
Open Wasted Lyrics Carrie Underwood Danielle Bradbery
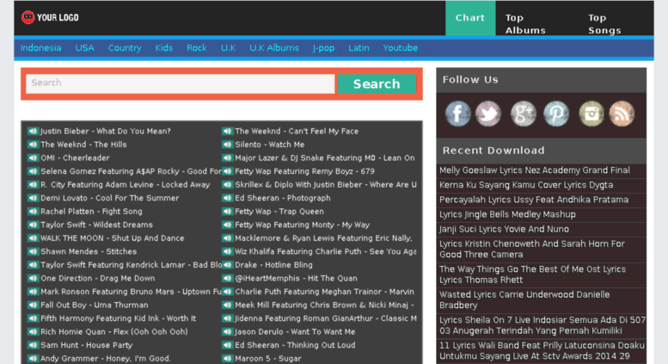(524, 299)
